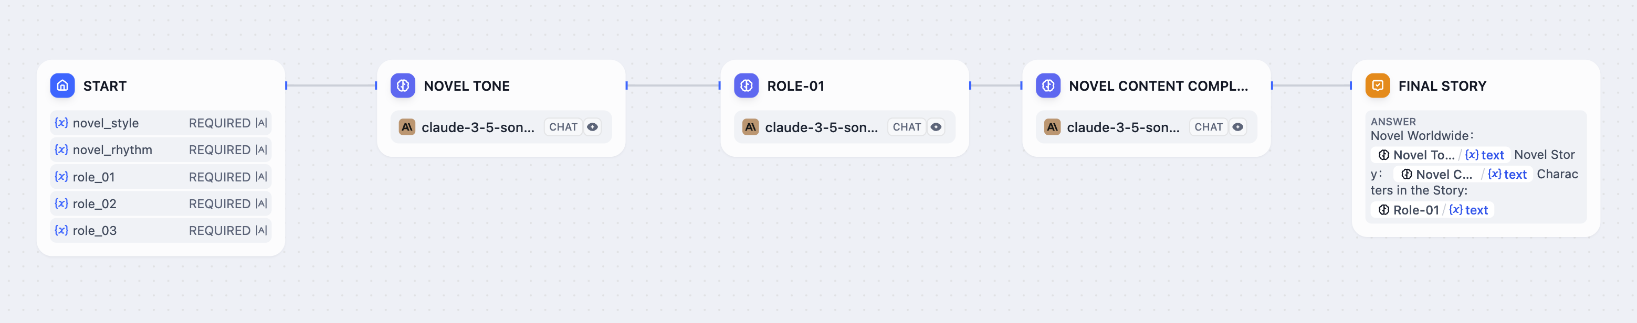Click the ROLE-01 LLM node icon
This screenshot has height=323, width=1637.
pyautogui.click(x=746, y=85)
